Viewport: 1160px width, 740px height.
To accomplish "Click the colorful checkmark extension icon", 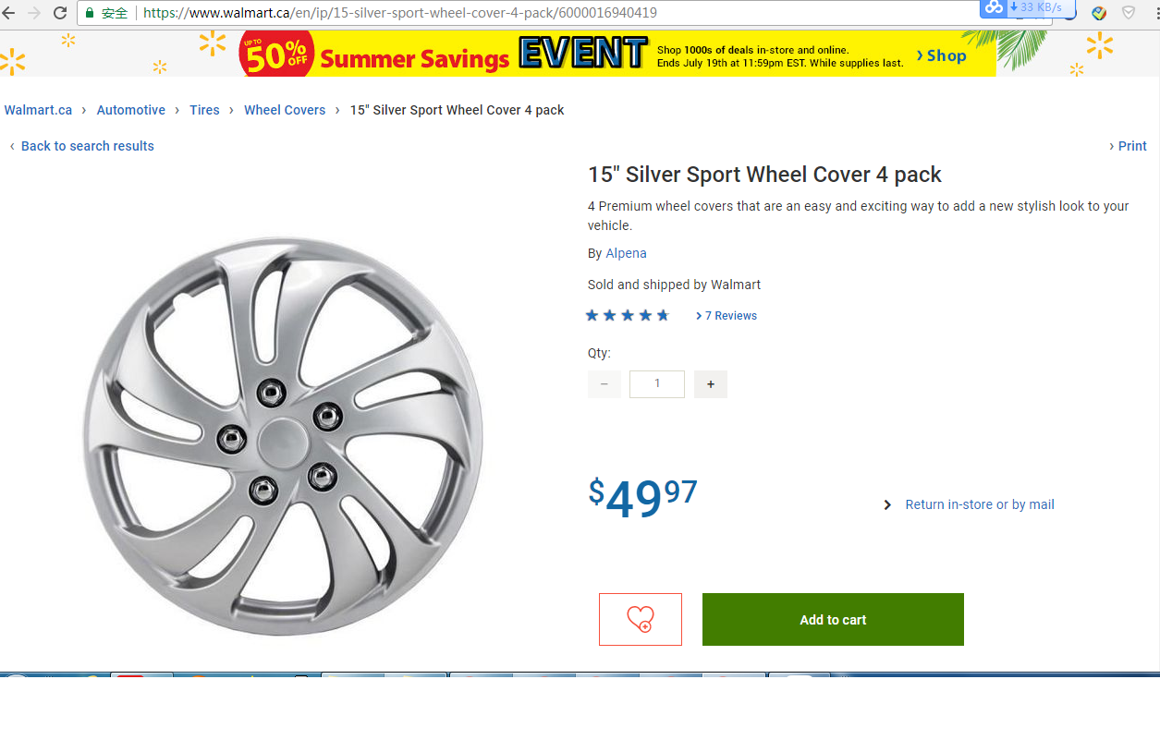I will click(x=1099, y=13).
